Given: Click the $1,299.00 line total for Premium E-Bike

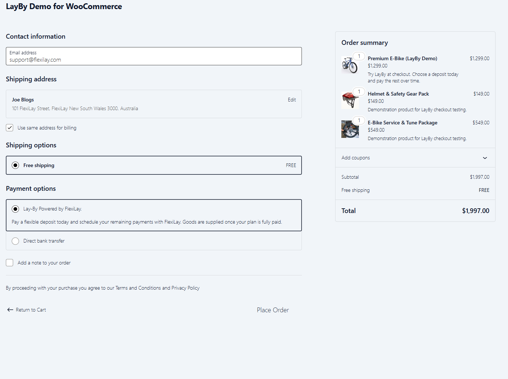Looking at the screenshot, I should (479, 58).
